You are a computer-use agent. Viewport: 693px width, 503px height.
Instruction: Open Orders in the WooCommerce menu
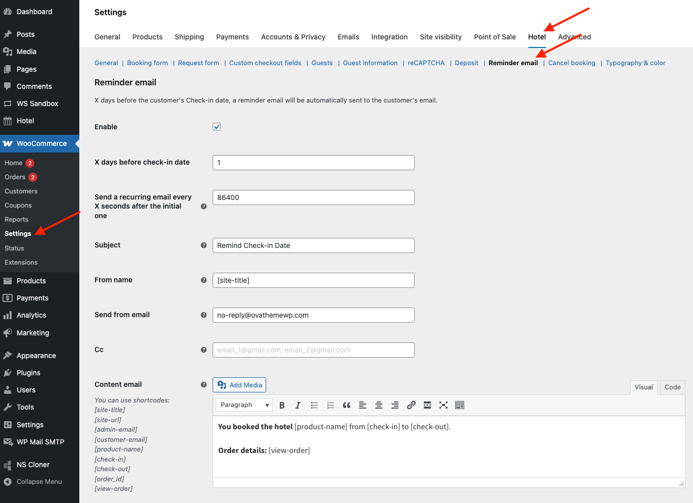click(x=15, y=177)
